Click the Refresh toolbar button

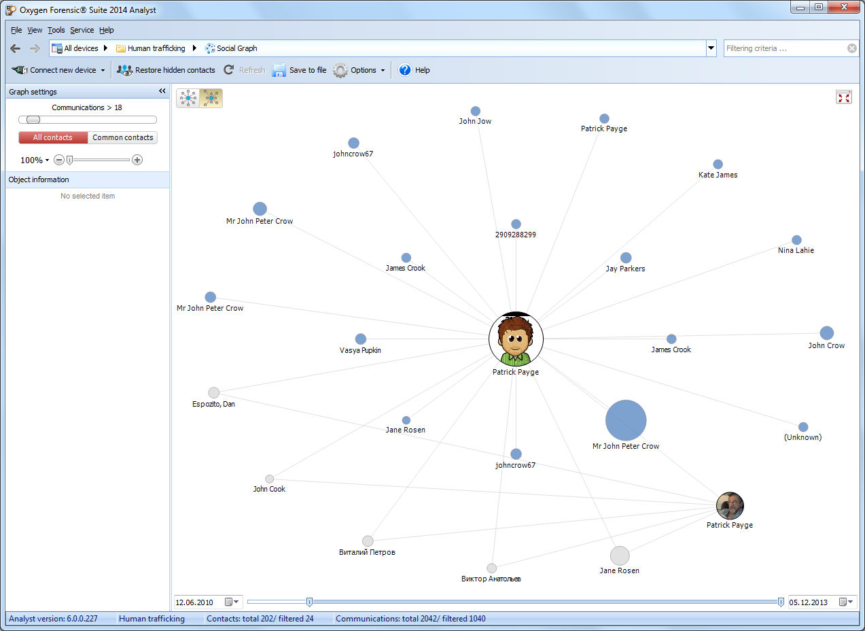(245, 70)
